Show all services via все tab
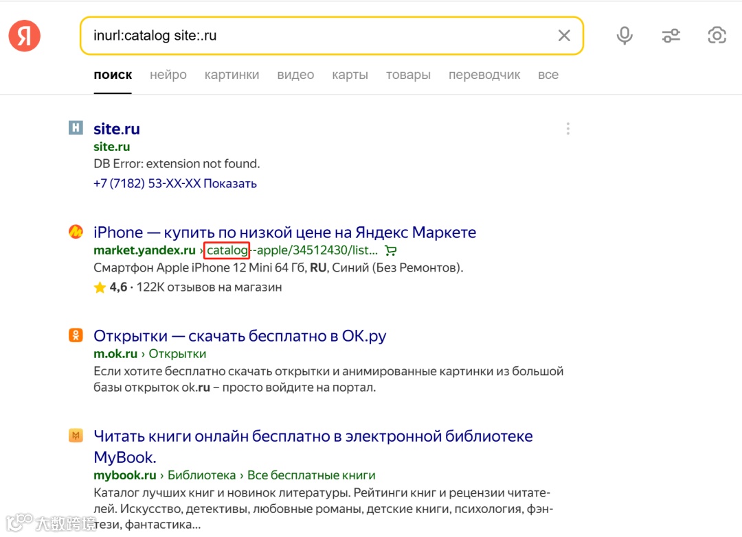 click(x=548, y=75)
